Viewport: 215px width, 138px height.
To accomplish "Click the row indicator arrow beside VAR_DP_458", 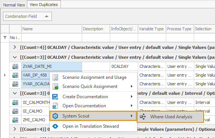I will pos(5,75).
